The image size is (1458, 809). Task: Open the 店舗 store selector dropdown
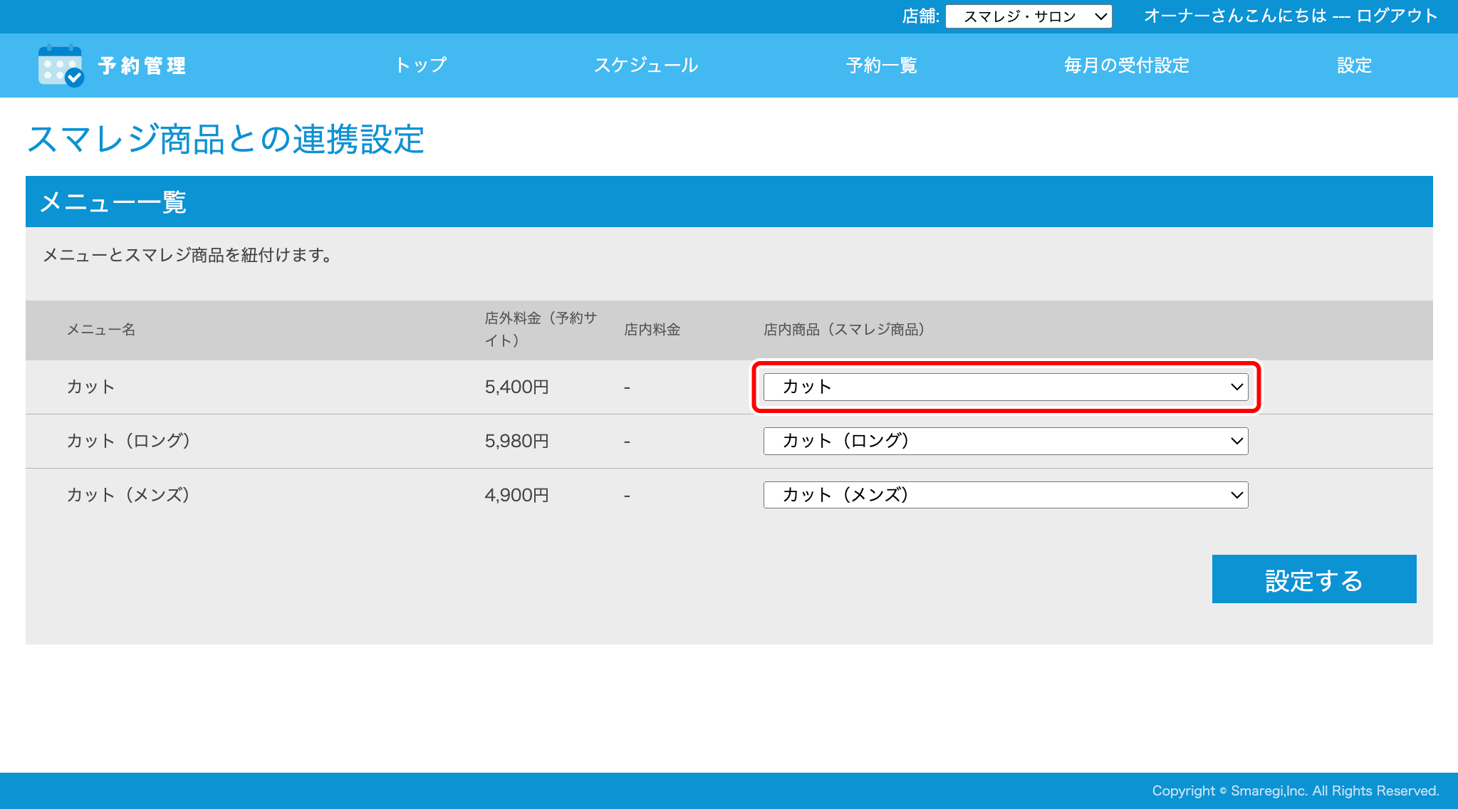pyautogui.click(x=1028, y=16)
